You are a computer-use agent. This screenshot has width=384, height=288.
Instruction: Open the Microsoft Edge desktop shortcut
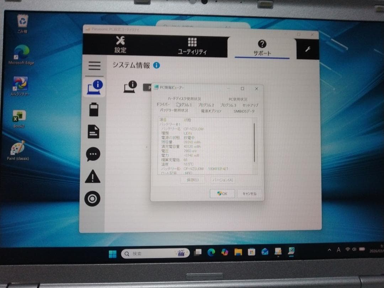(21, 55)
